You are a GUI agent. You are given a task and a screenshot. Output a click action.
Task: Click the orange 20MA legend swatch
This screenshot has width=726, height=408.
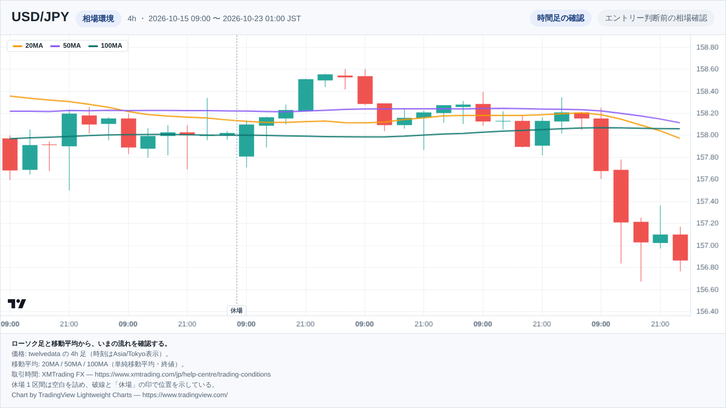click(18, 46)
